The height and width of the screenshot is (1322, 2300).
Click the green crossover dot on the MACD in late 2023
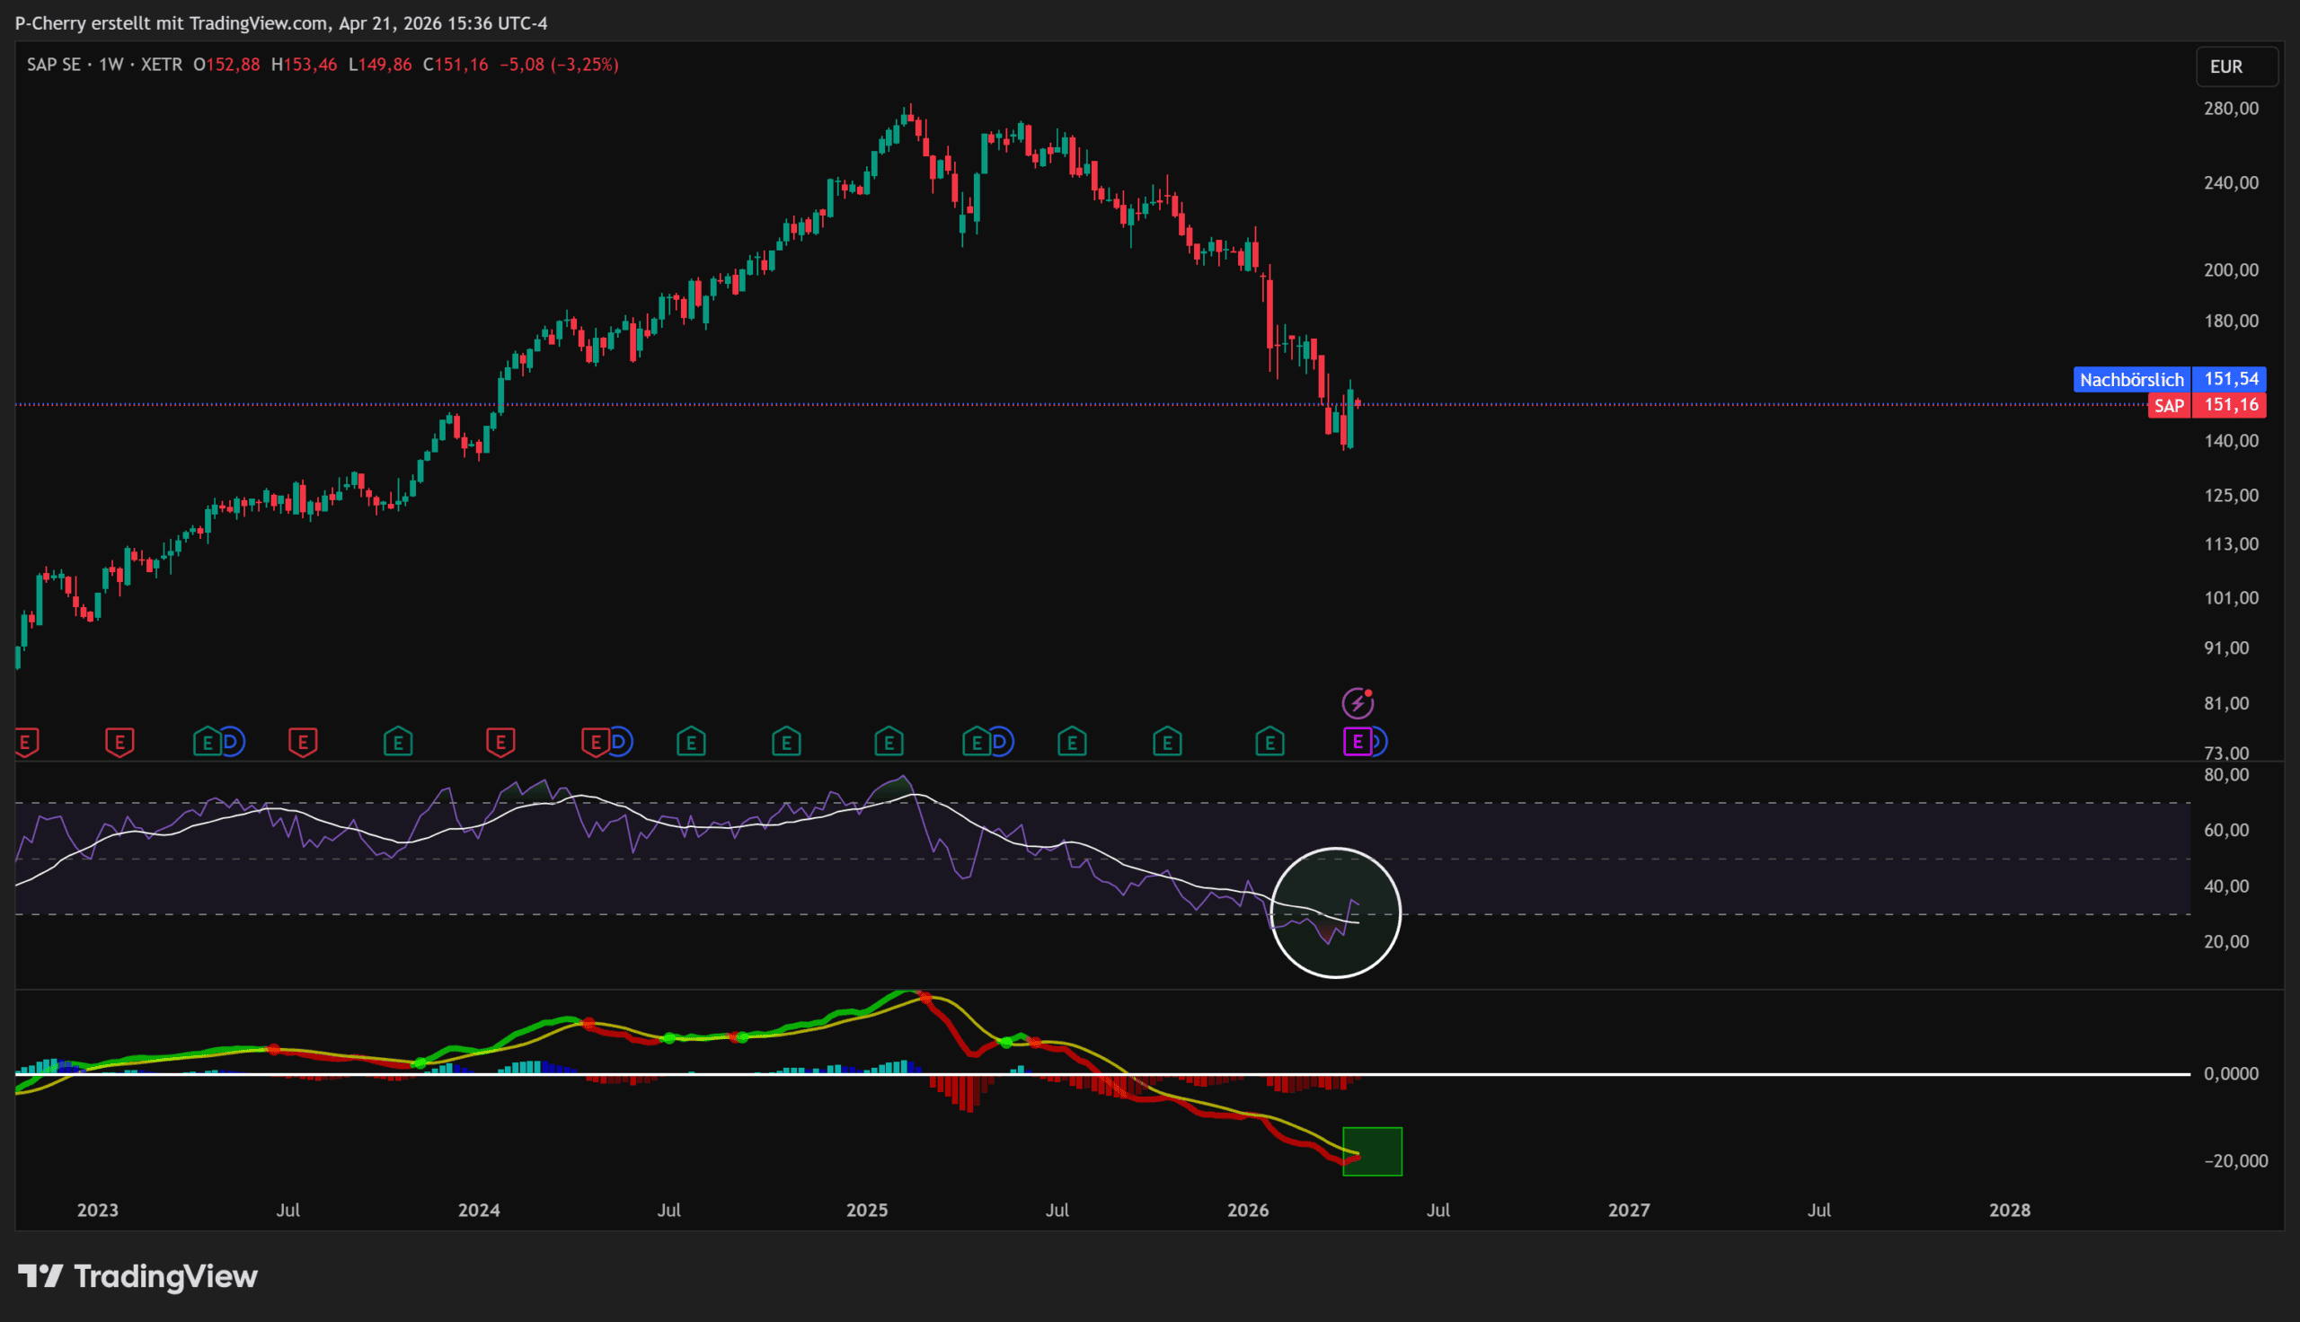(420, 1062)
